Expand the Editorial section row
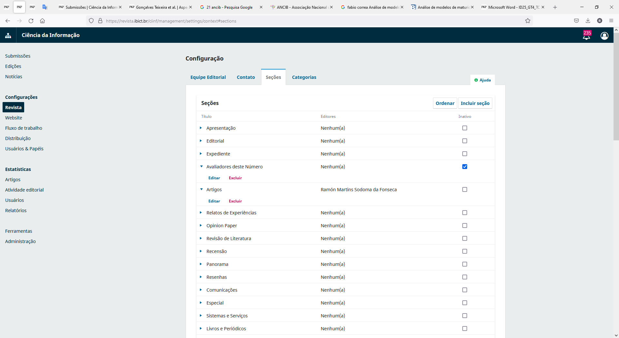This screenshot has width=619, height=338. point(201,141)
